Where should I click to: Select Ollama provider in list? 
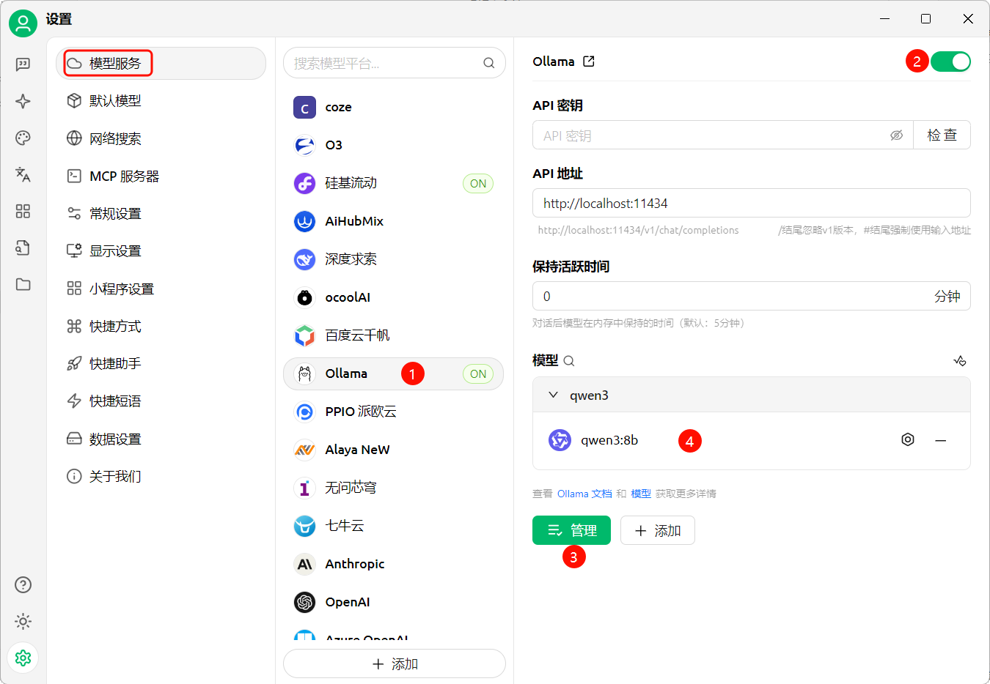(394, 373)
